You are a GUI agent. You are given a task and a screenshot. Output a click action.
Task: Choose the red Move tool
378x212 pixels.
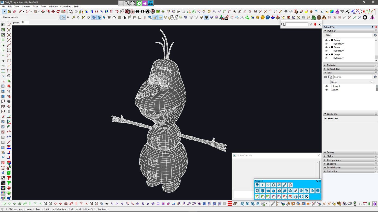pyautogui.click(x=53, y=12)
